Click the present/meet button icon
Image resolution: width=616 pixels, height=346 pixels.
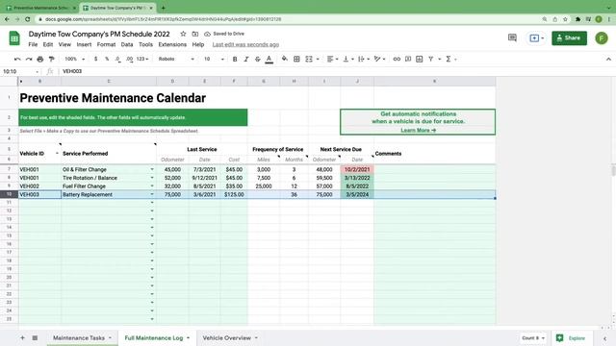pos(537,38)
